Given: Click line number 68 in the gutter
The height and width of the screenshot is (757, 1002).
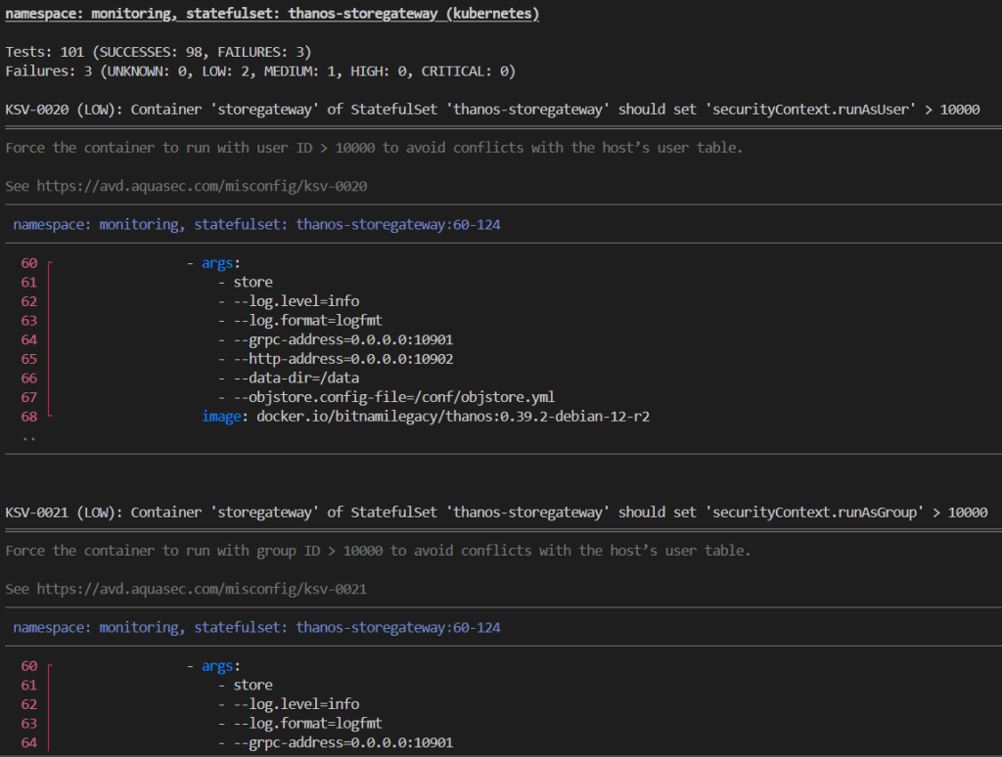Looking at the screenshot, I should pos(29,417).
